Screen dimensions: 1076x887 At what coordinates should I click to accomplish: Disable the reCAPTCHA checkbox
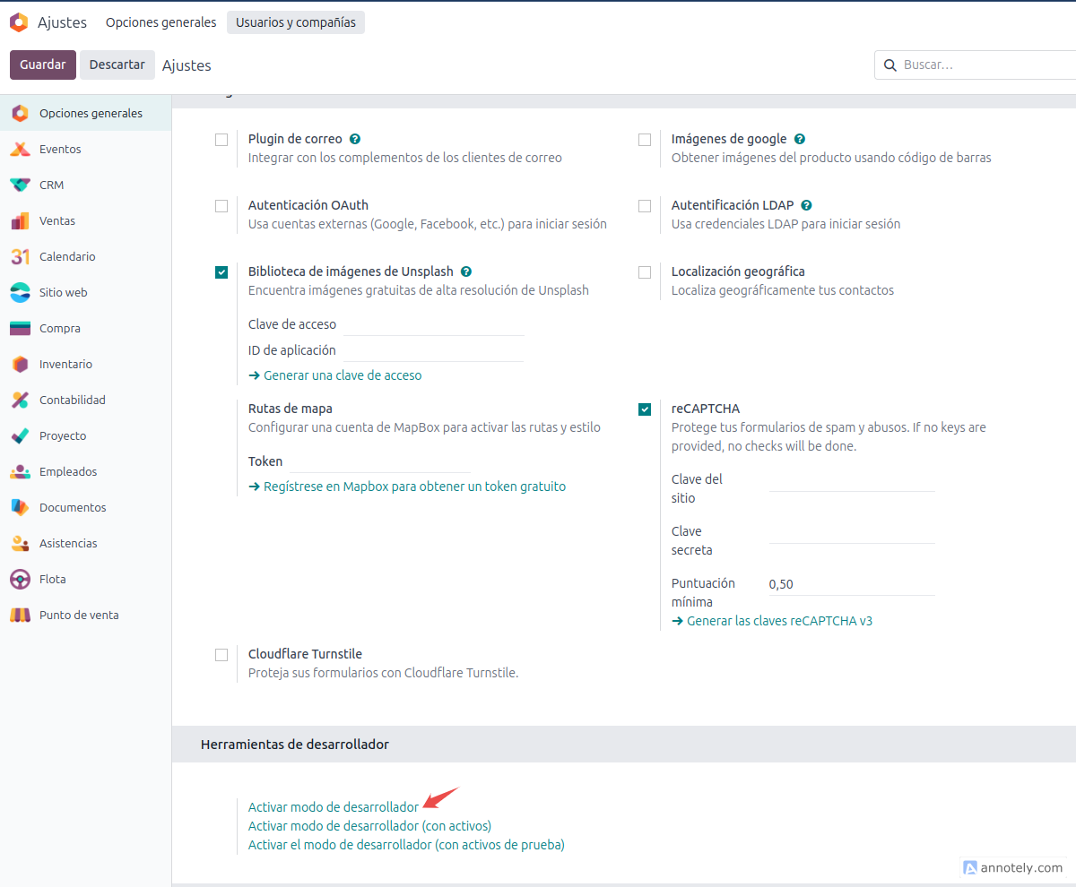645,409
